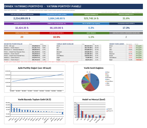Viewport: 147px width, 128px height.
Task: Select the 1,664,146.60 ₺ total cost value
Action: [57, 18]
